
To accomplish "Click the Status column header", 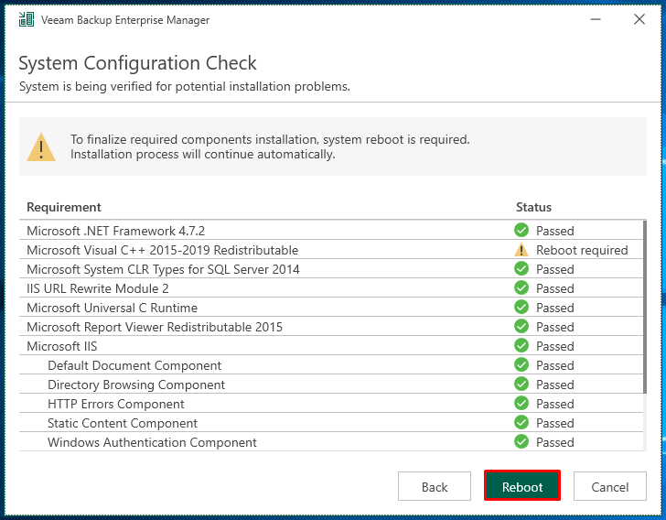I will (533, 207).
